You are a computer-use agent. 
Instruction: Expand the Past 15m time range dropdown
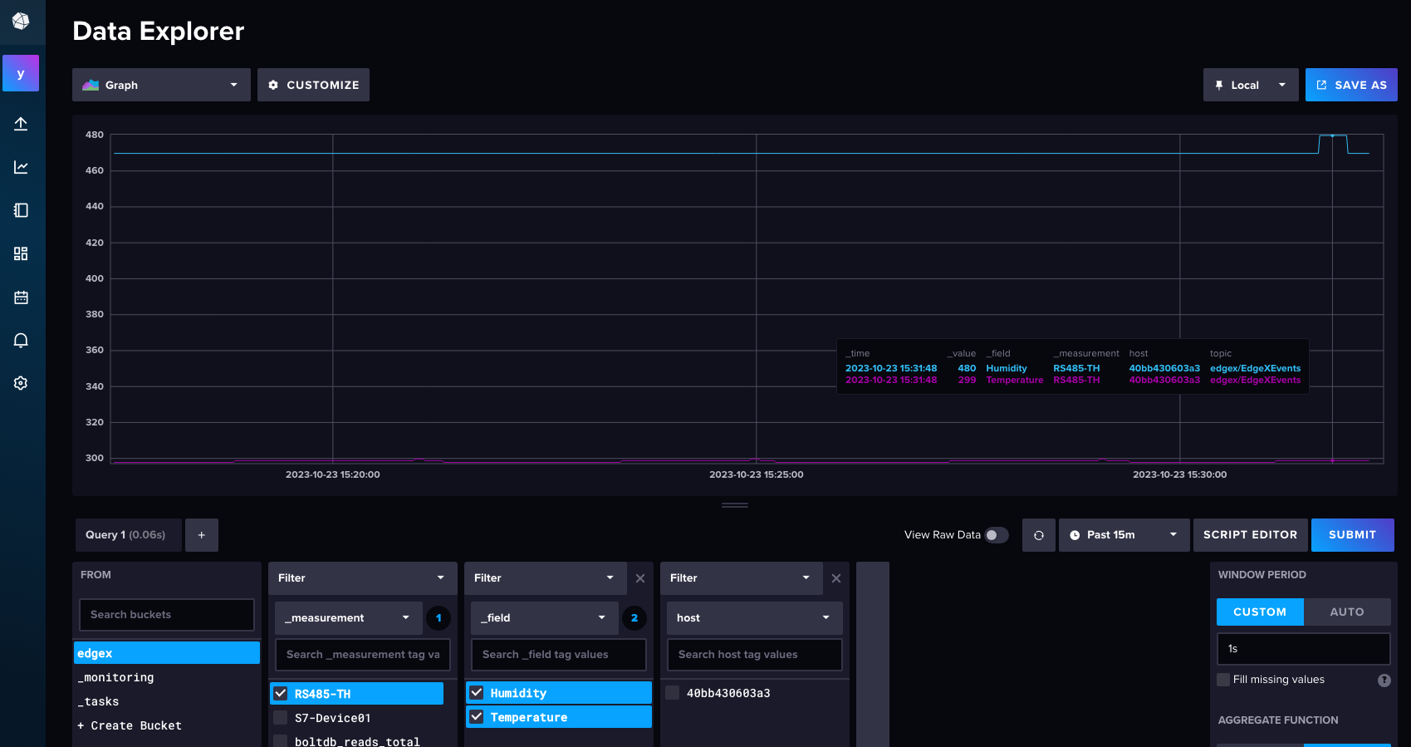tap(1122, 535)
